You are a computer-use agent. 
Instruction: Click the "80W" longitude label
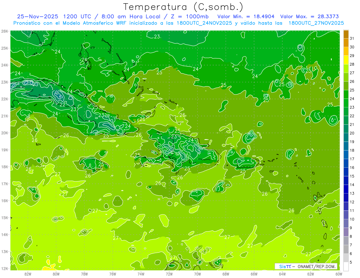56,274
